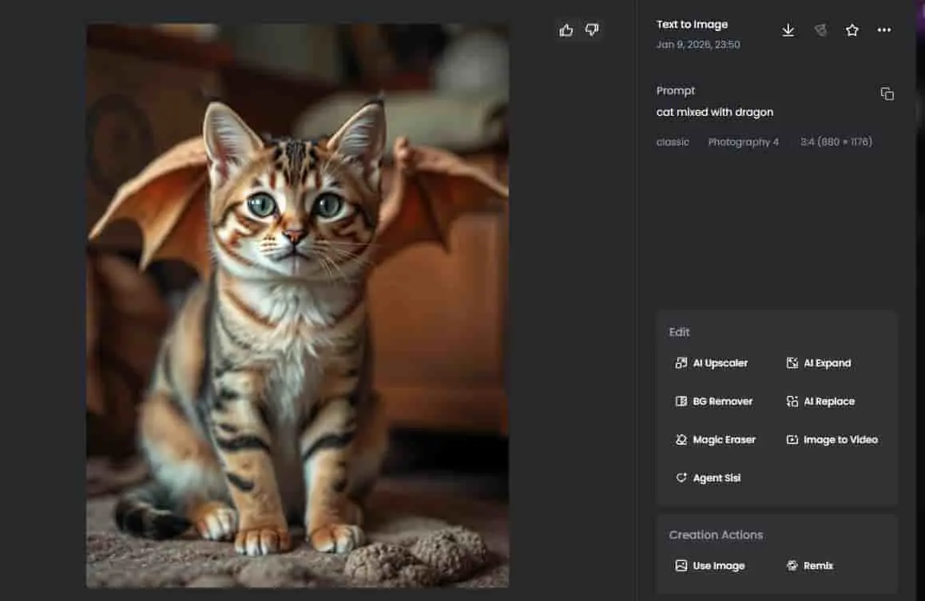Open Image to Video

[x=832, y=439]
